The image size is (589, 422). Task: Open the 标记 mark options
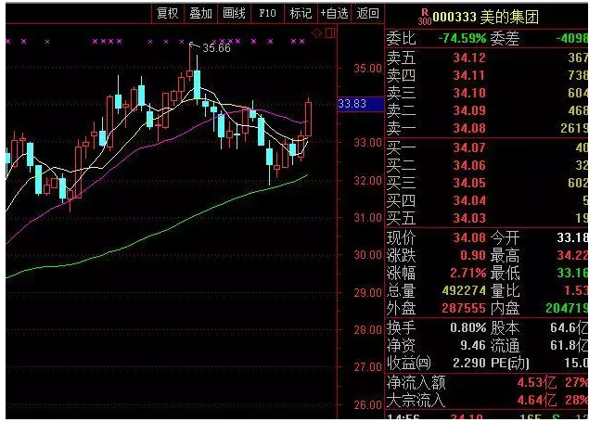(x=301, y=13)
